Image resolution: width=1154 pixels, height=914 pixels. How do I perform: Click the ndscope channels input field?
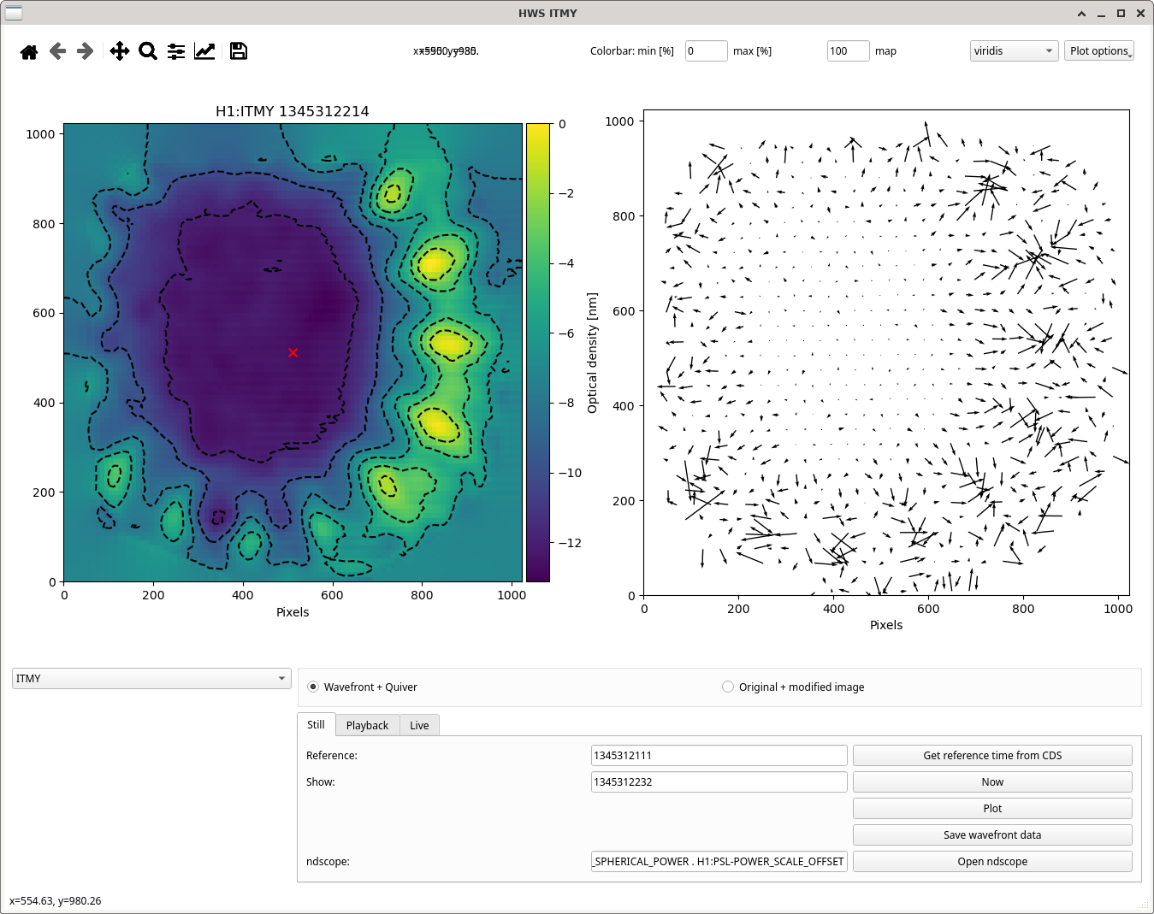tap(719, 861)
